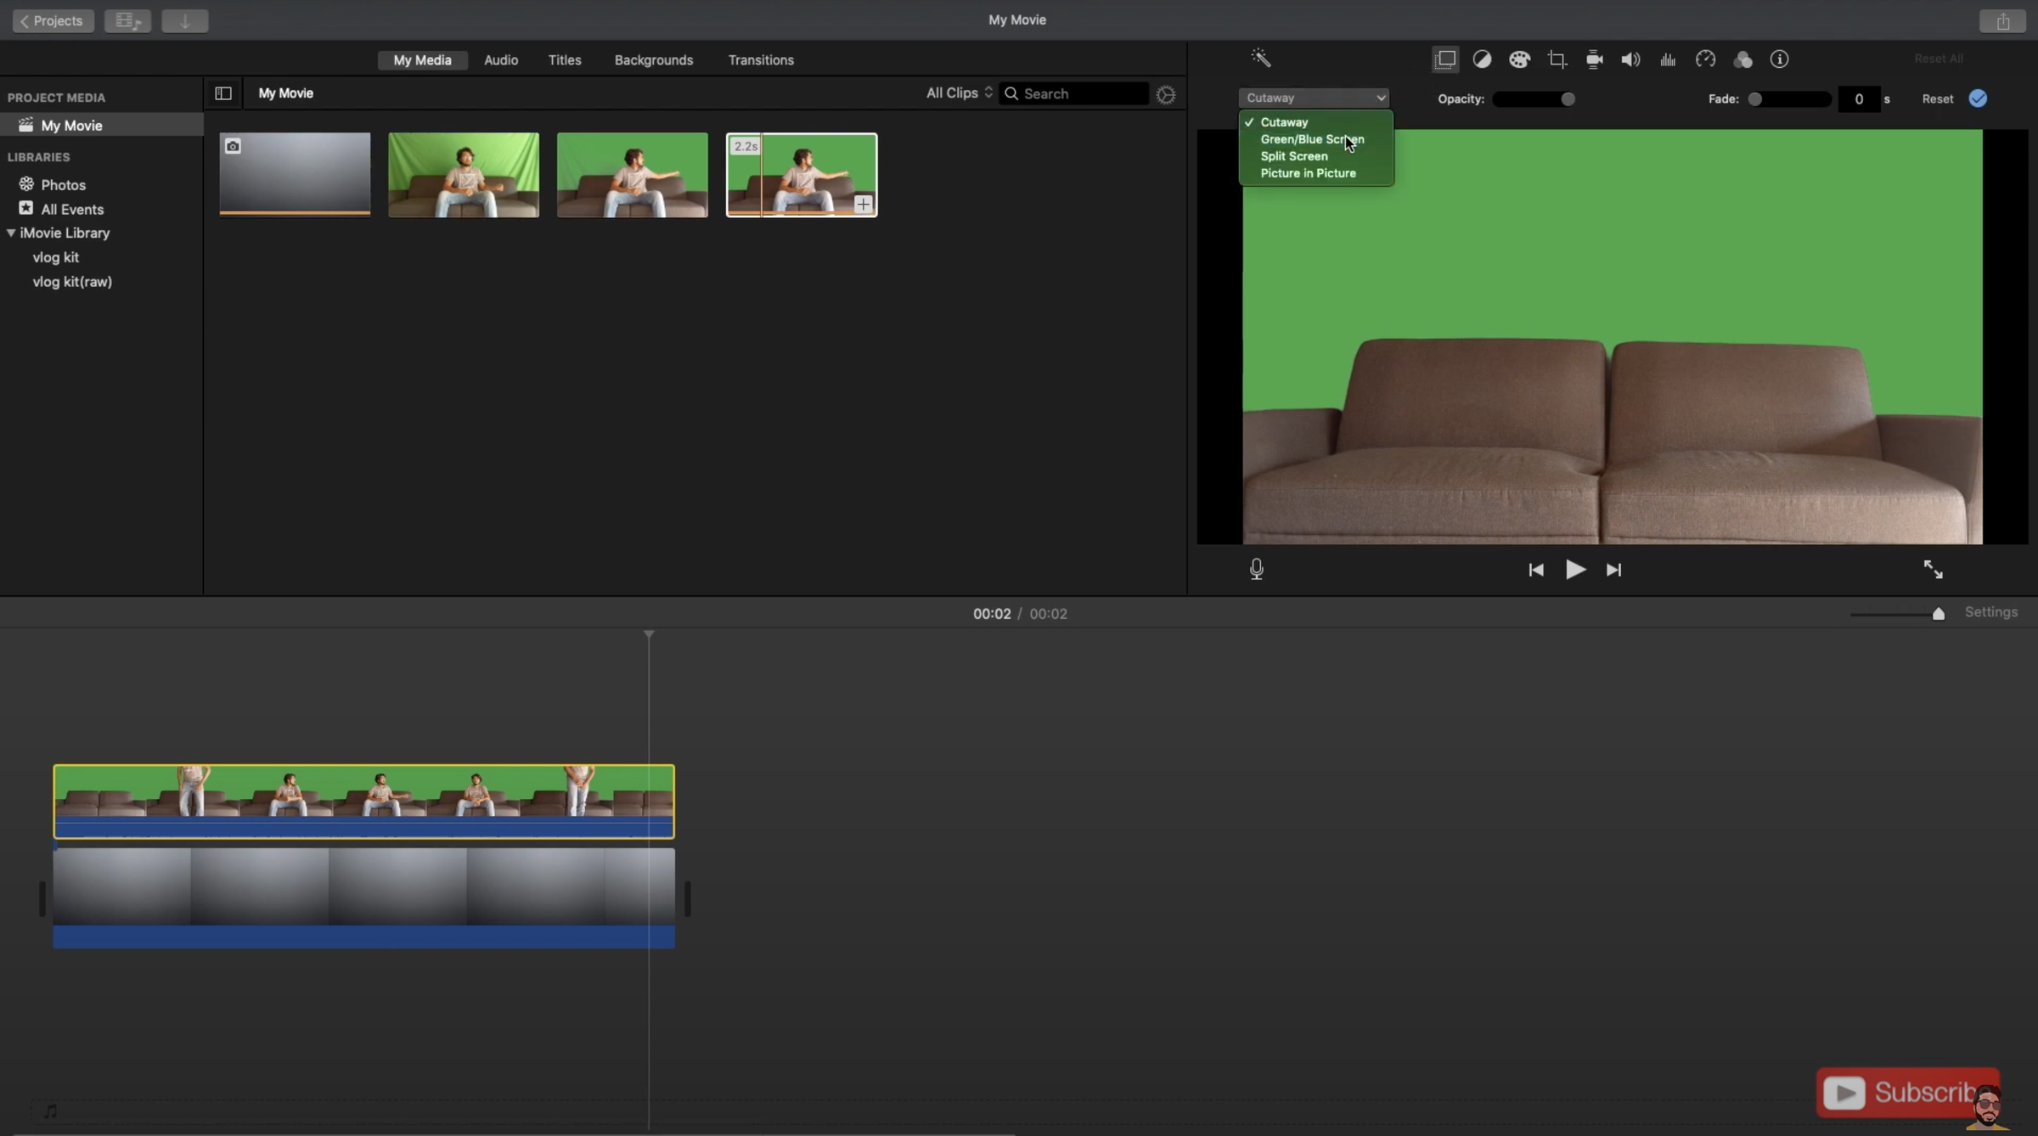
Task: Select the Video Overlay Settings icon
Action: 1445,59
